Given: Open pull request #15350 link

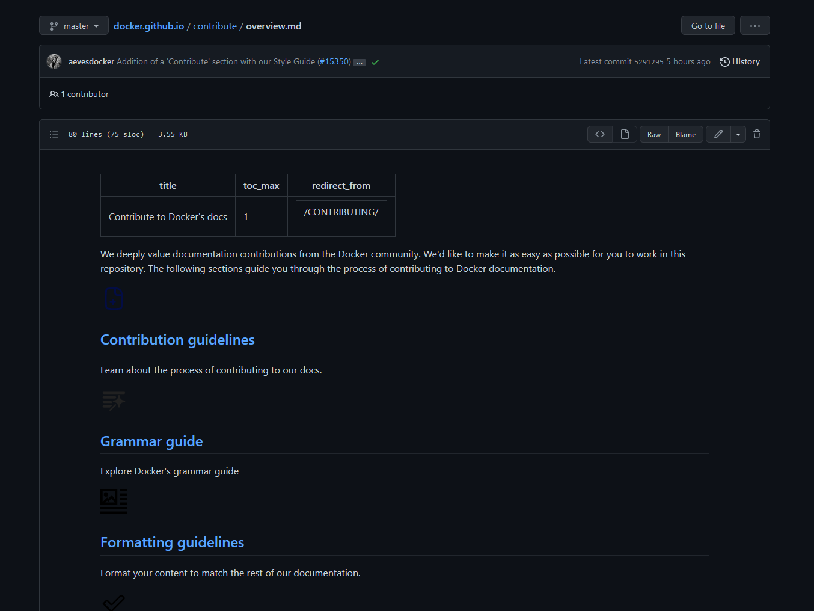Looking at the screenshot, I should [334, 61].
